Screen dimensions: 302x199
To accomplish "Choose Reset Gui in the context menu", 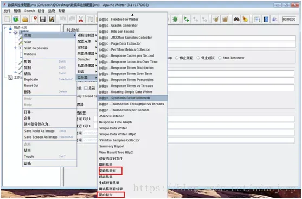I will pos(49,85).
